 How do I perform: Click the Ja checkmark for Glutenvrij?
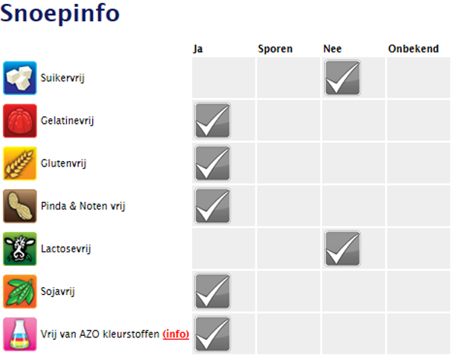pos(212,163)
